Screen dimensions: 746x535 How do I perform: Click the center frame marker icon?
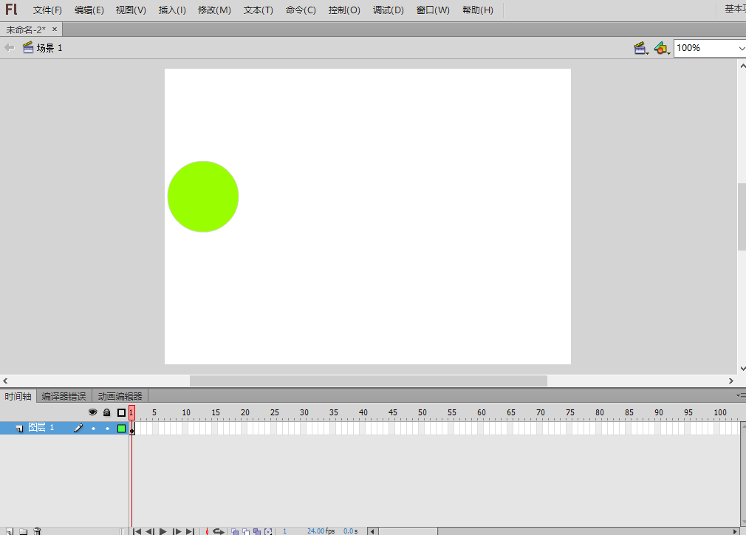coord(207,531)
